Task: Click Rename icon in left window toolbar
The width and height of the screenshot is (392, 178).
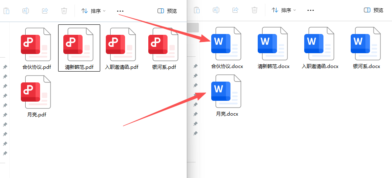Action: coord(26,11)
